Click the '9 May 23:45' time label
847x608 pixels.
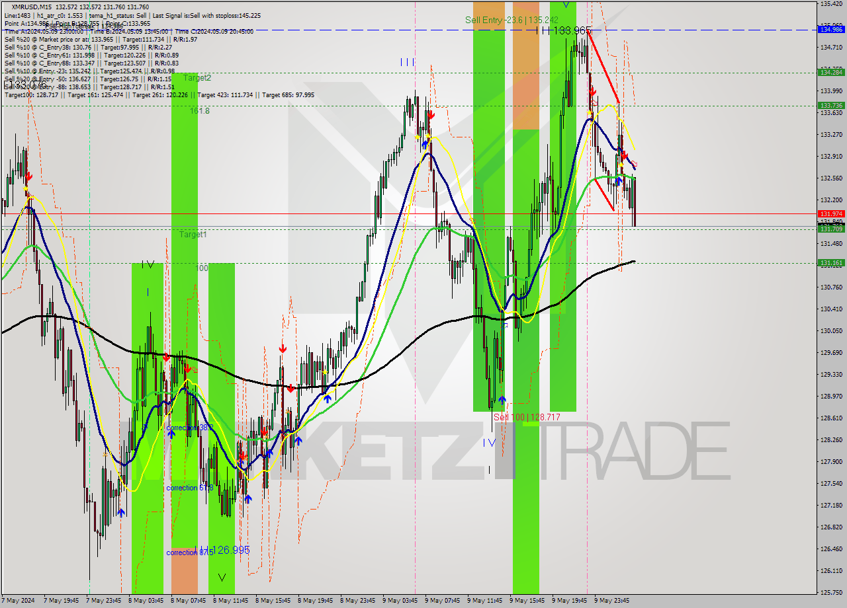(x=611, y=601)
